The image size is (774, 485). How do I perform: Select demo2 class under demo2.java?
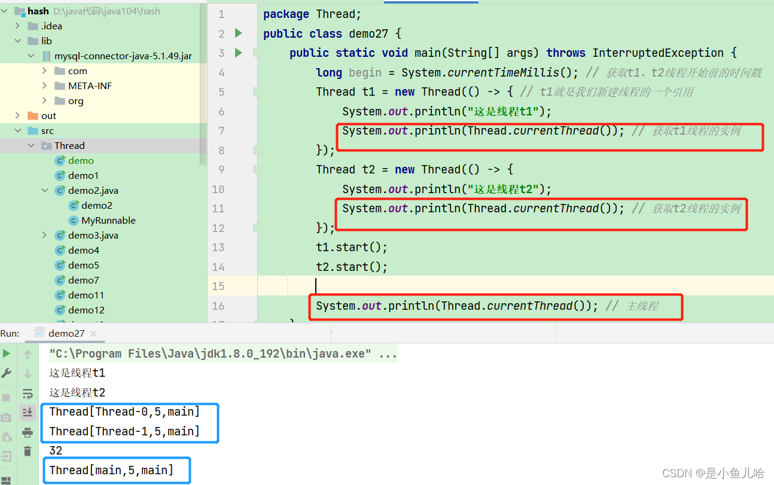click(x=97, y=205)
